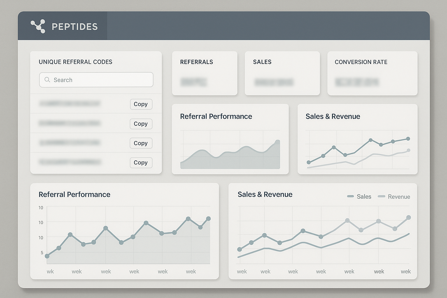Toggle the Sales series in the legend
447x298 pixels.
tap(364, 196)
